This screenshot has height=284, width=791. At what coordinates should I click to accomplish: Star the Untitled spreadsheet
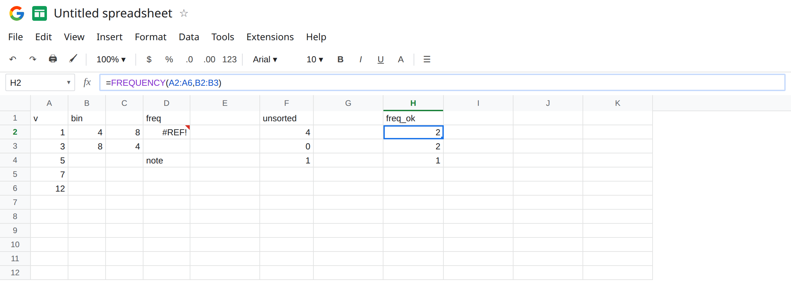tap(184, 13)
